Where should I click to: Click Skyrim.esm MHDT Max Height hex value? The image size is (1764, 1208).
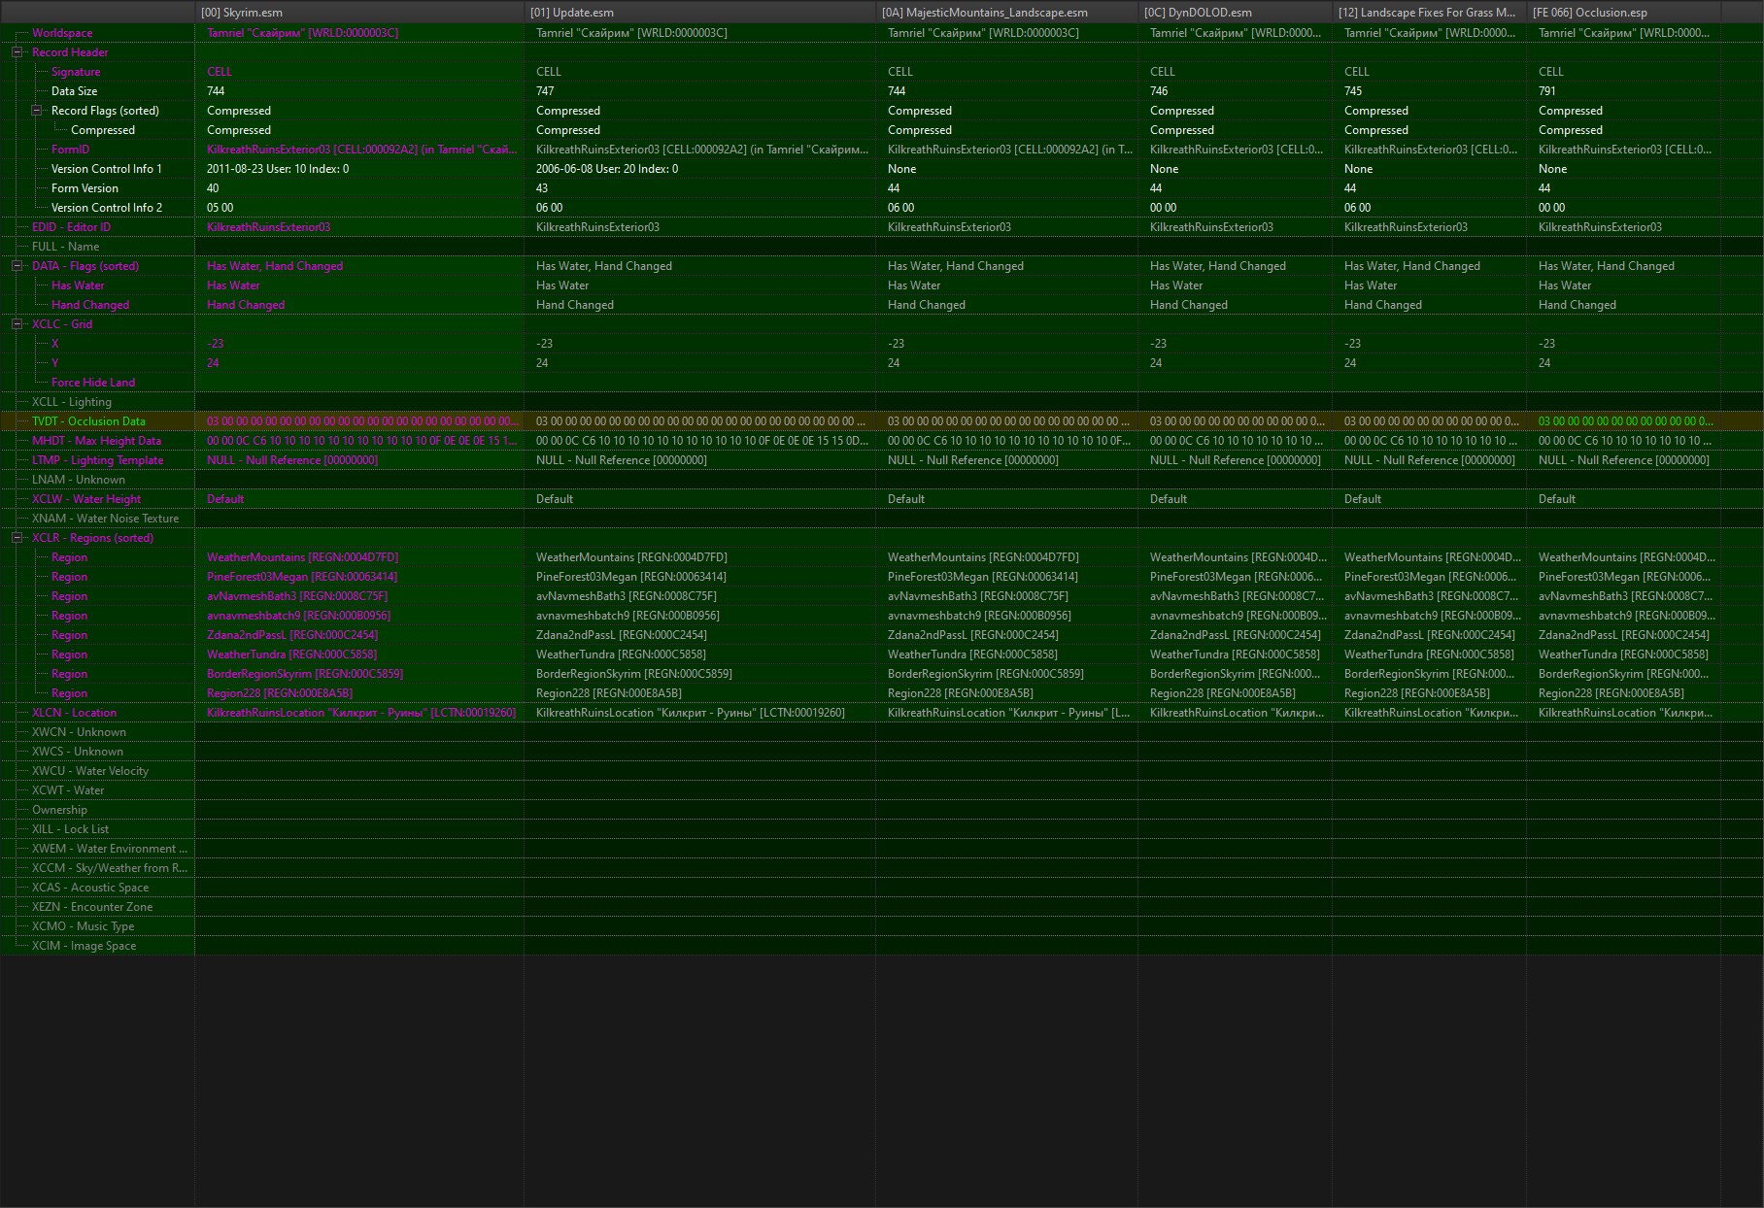click(x=362, y=441)
